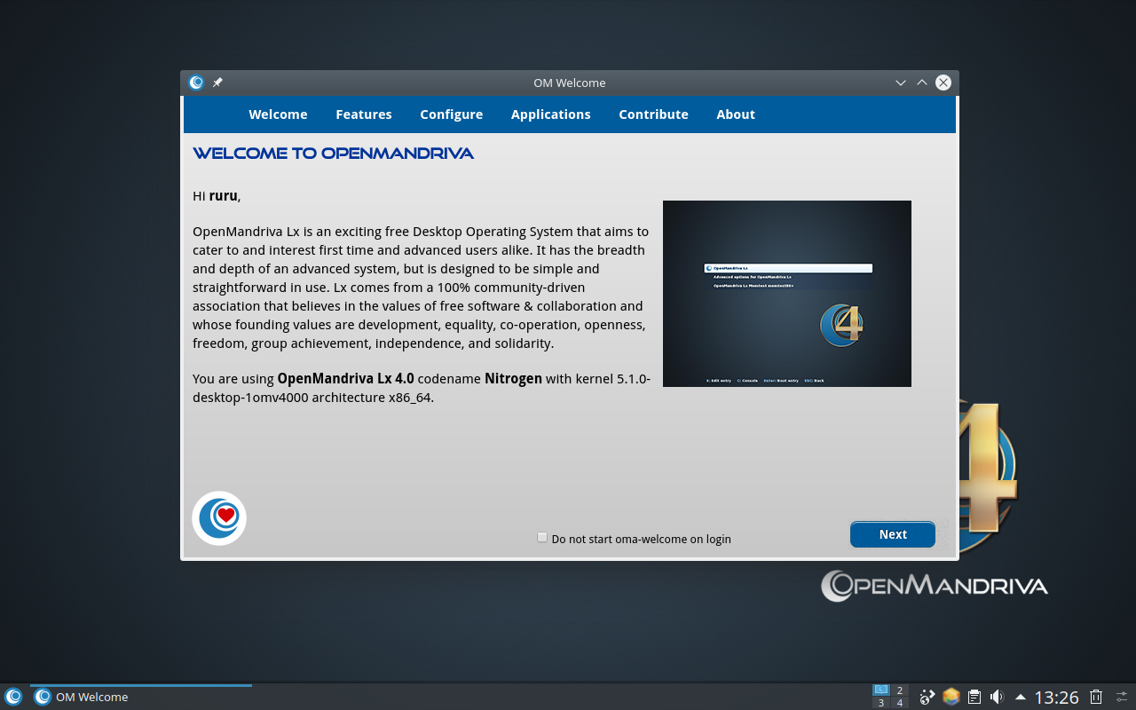Click the panel settings sliders icon
Viewport: 1136px width, 710px height.
1122,697
